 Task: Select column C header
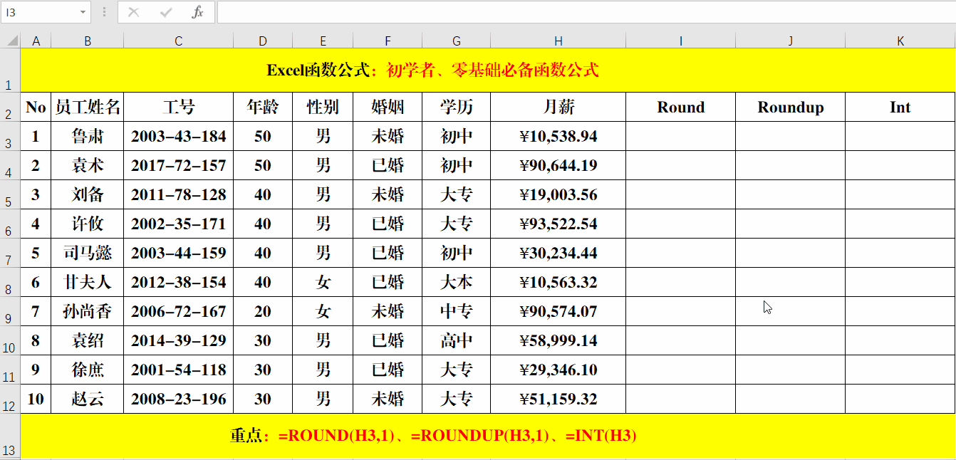click(179, 41)
